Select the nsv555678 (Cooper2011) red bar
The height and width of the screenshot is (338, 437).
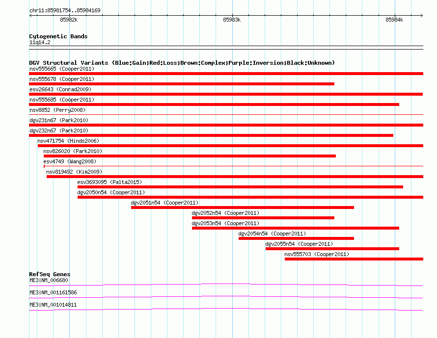182,84
